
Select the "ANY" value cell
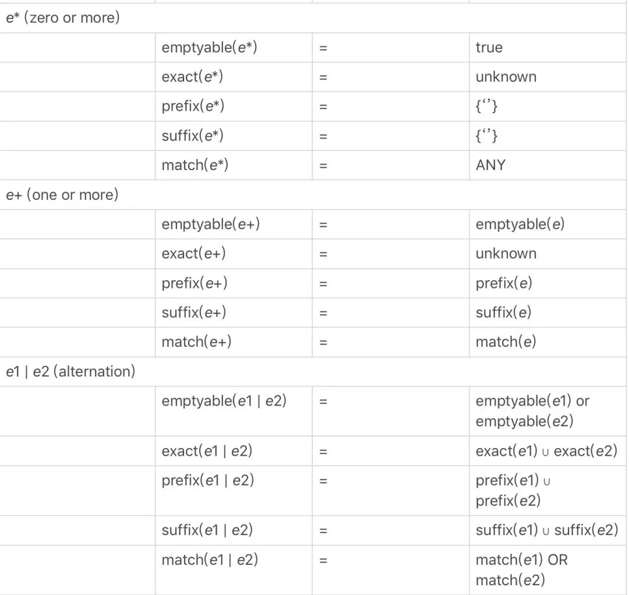click(490, 166)
